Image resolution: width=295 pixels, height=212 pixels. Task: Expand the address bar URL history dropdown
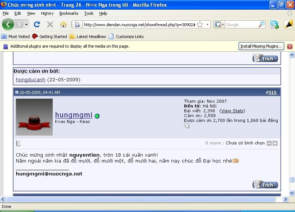click(208, 24)
